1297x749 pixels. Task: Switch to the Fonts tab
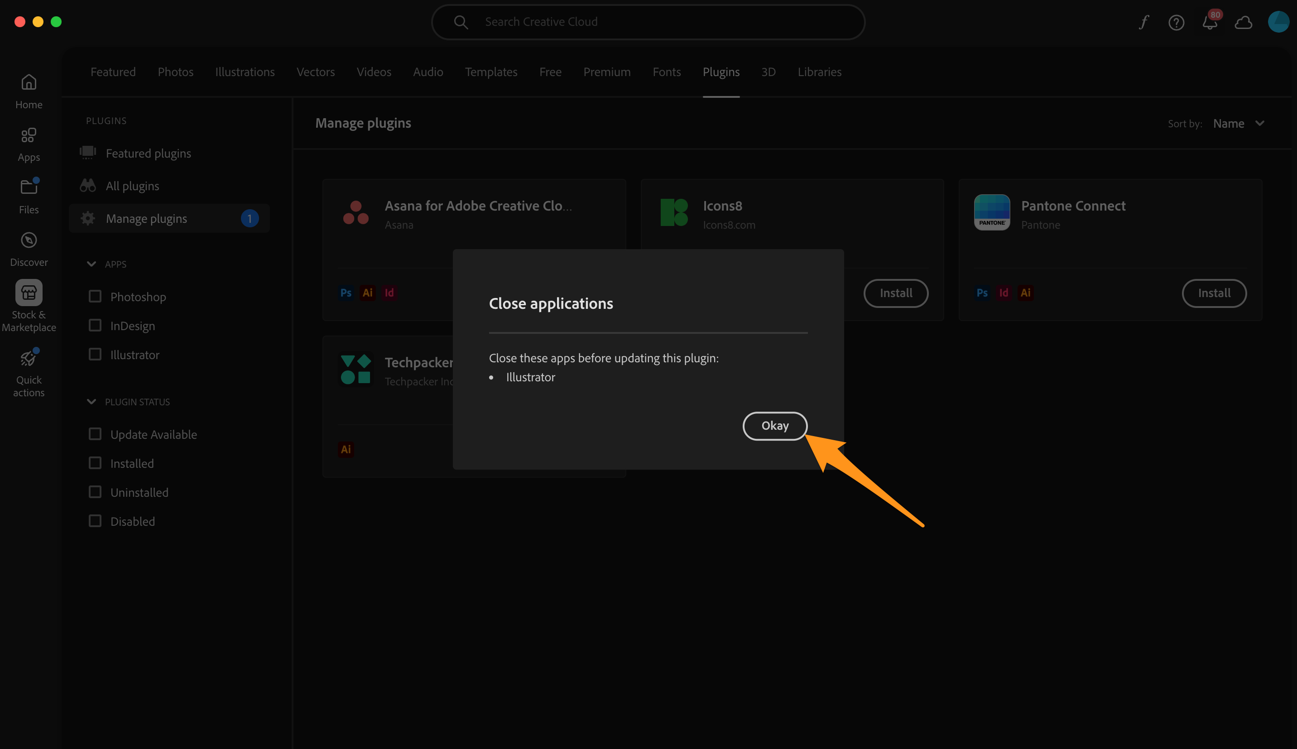(667, 72)
